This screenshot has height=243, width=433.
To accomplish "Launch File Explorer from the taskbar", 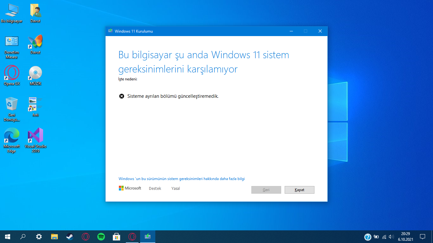I will click(x=55, y=237).
